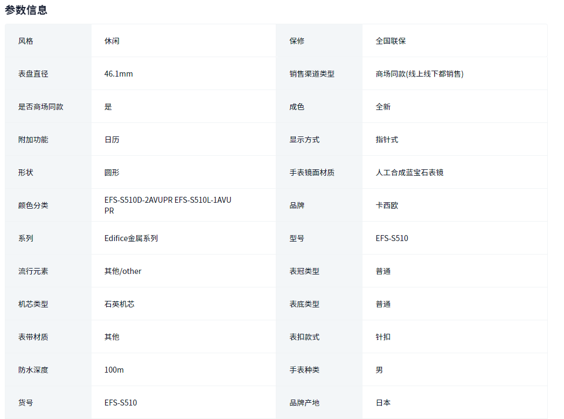This screenshot has height=419, width=564.
Task: Click the EFS-S510 value beside 型号
Action: pos(392,238)
